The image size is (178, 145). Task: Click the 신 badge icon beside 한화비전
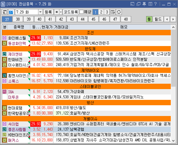pyautogui.click(x=5, y=59)
